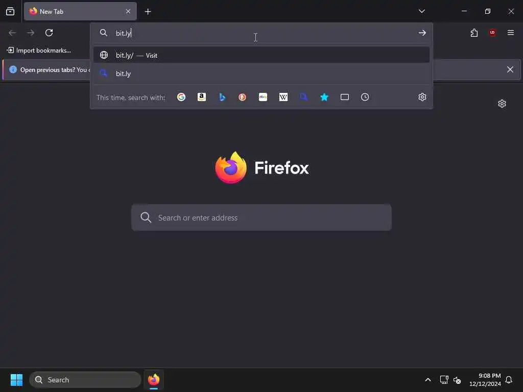Go forward one page
This screenshot has height=392, width=523.
(x=31, y=33)
